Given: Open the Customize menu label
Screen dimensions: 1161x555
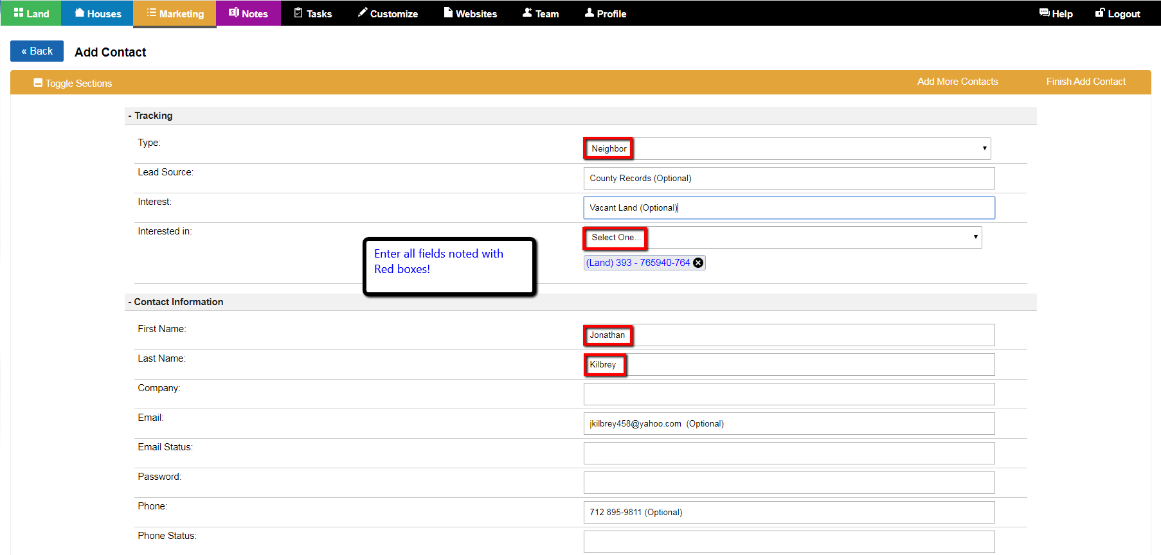Looking at the screenshot, I should (394, 13).
